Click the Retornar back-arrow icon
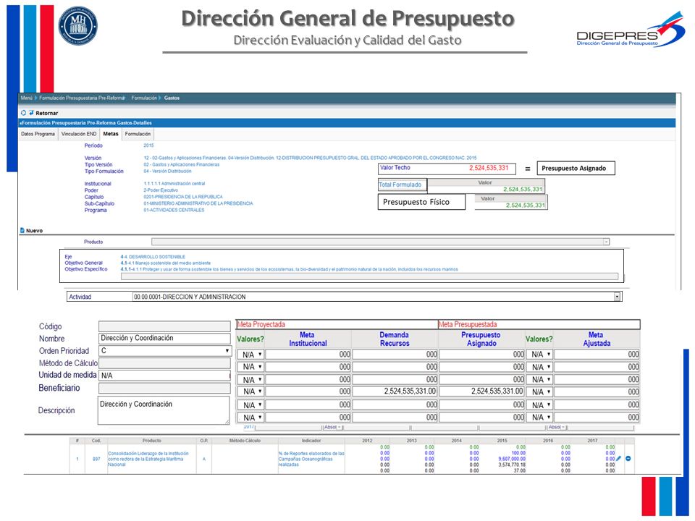Viewport: 695px width, 521px height. click(x=31, y=113)
